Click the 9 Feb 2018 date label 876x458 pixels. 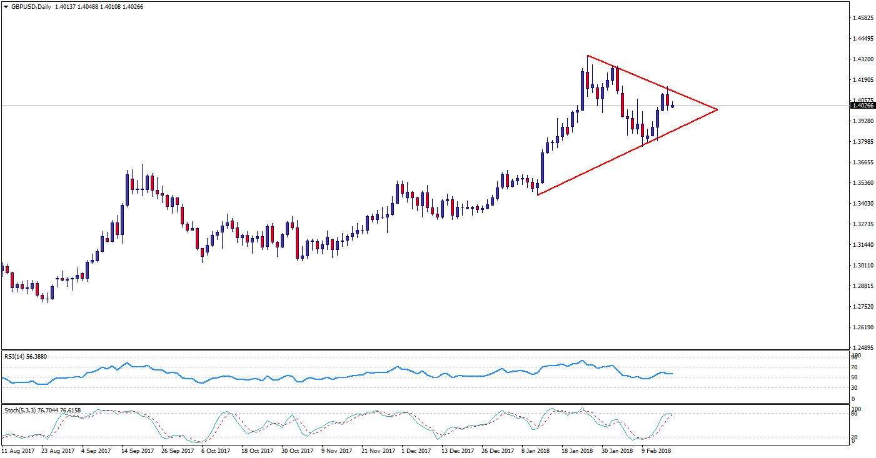[657, 450]
